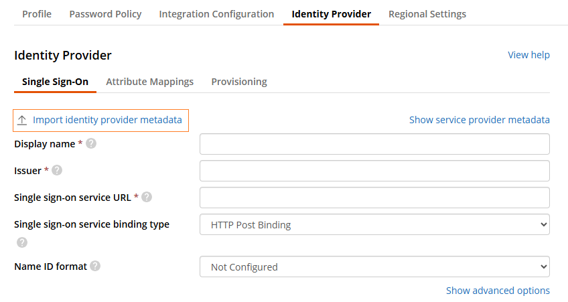The image size is (568, 302).
Task: Click the Display name text field
Action: tap(374, 143)
